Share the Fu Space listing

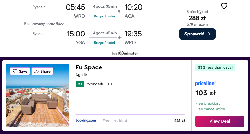(x=42, y=71)
